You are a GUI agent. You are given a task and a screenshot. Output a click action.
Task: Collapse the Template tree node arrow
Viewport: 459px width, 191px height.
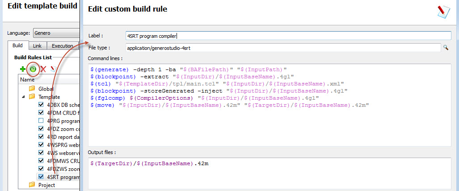click(23, 97)
